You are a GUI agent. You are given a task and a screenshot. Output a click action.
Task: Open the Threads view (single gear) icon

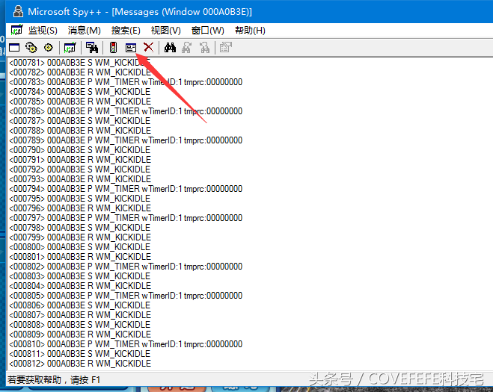pyautogui.click(x=49, y=48)
